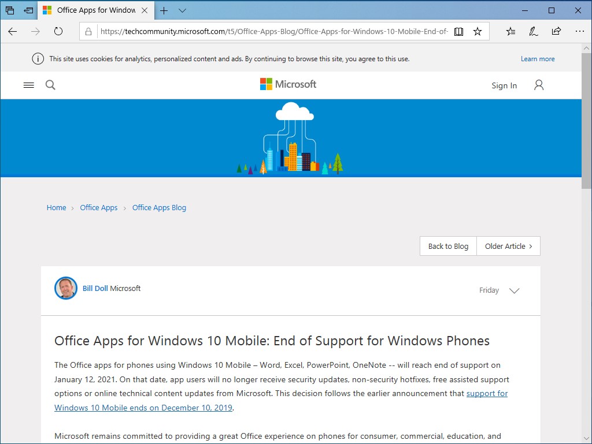
Task: Expand post options via the Friday chevron
Action: (x=515, y=290)
